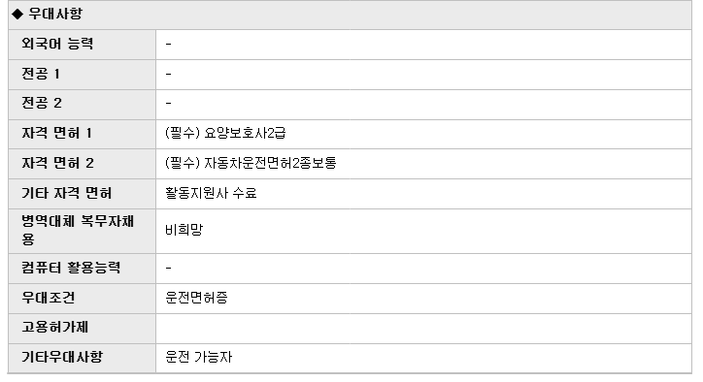This screenshot has height=382, width=703.
Task: Select the 병역대체 복무자채용 label
Action: tap(78, 231)
